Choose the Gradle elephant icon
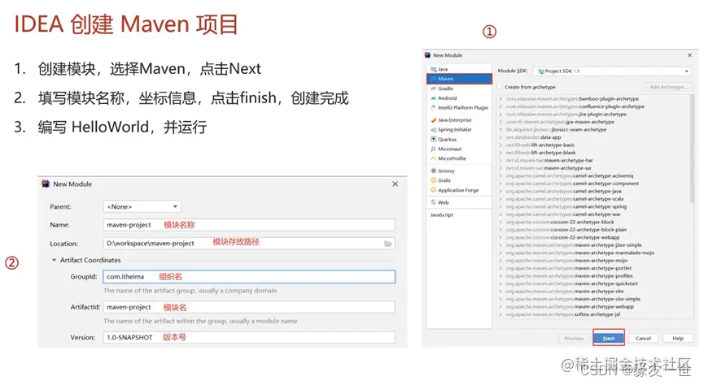704x385 pixels. click(x=433, y=89)
